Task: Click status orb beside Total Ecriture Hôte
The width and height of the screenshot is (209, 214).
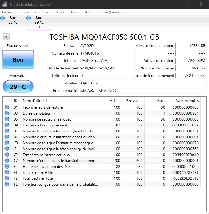Action: [7, 173]
